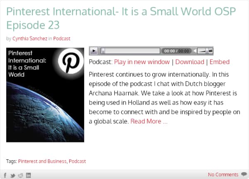The image size is (249, 179).
Task: Click 'Play in new window' link
Action: tap(142, 62)
